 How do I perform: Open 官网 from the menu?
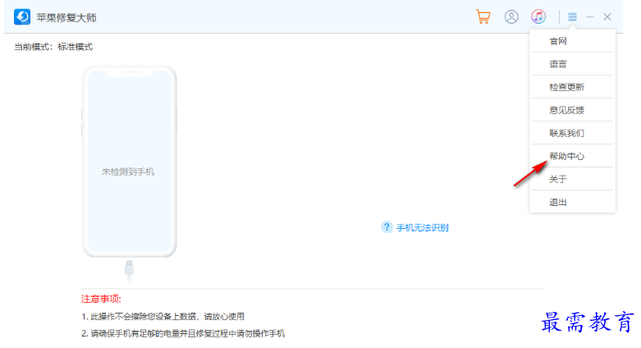tap(572, 41)
